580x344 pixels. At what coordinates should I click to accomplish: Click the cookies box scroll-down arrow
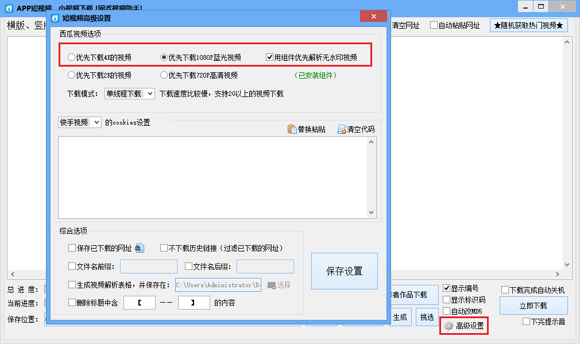(372, 212)
